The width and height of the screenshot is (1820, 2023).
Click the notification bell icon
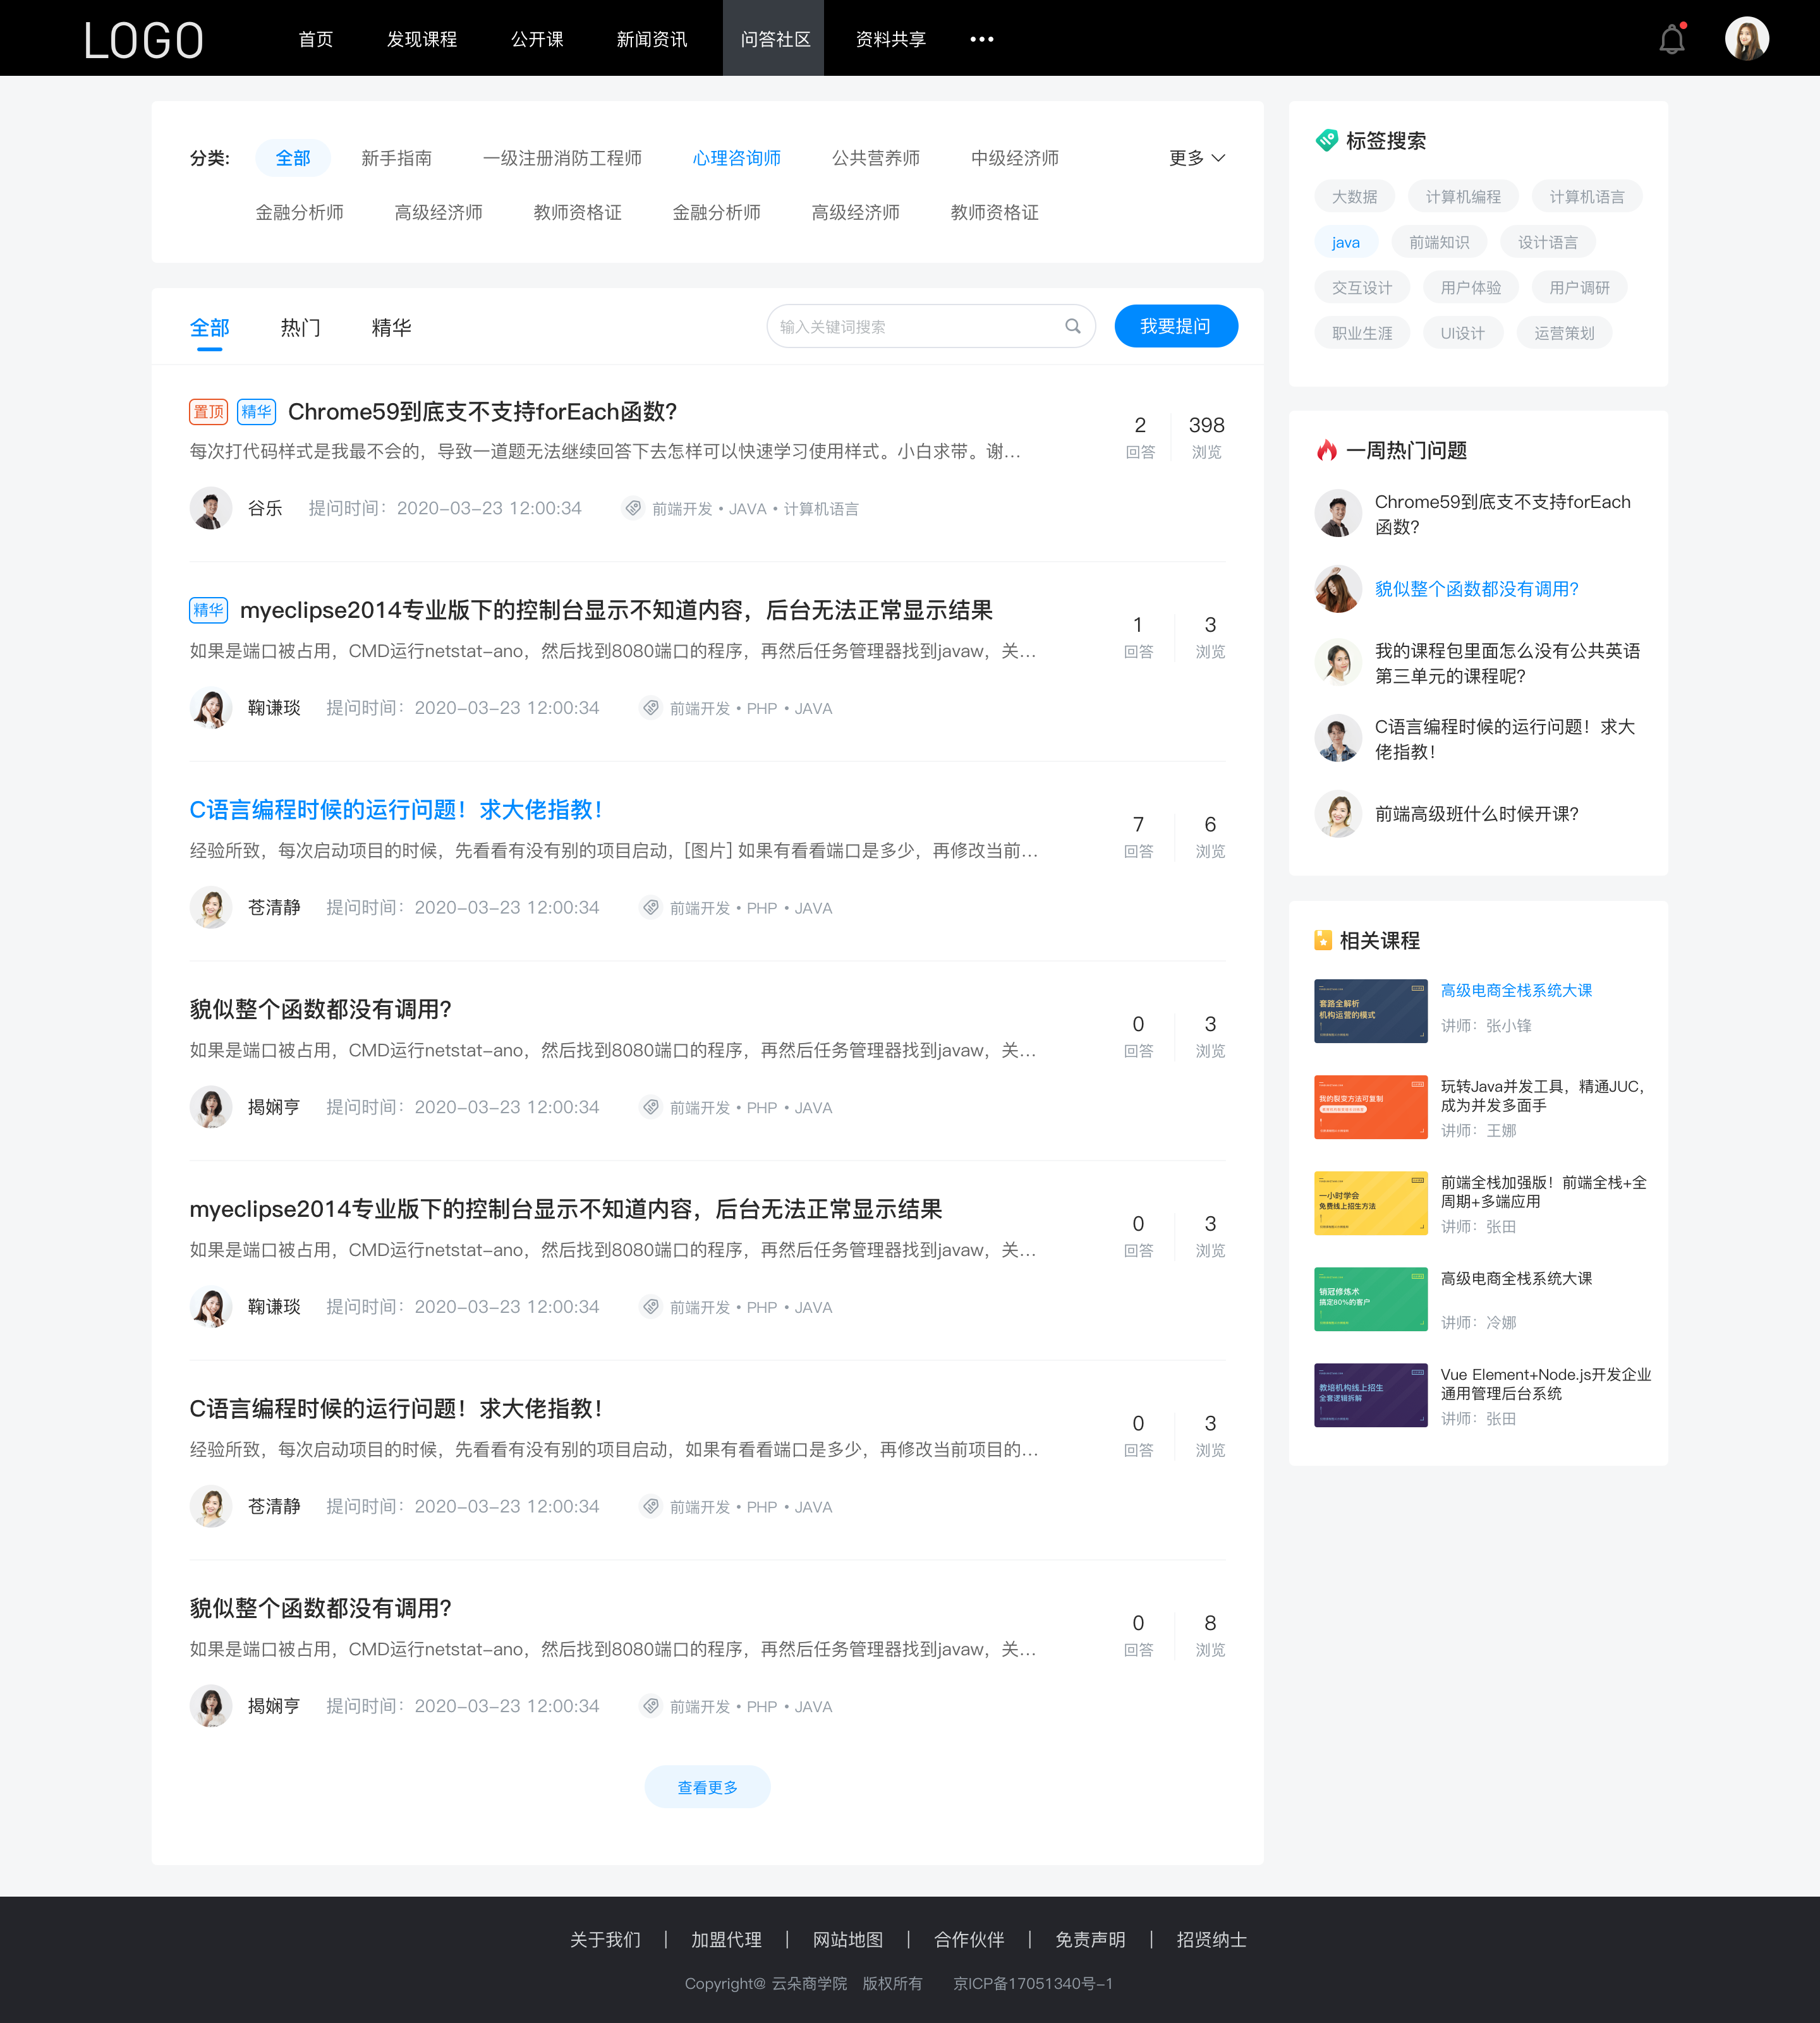[1671, 39]
